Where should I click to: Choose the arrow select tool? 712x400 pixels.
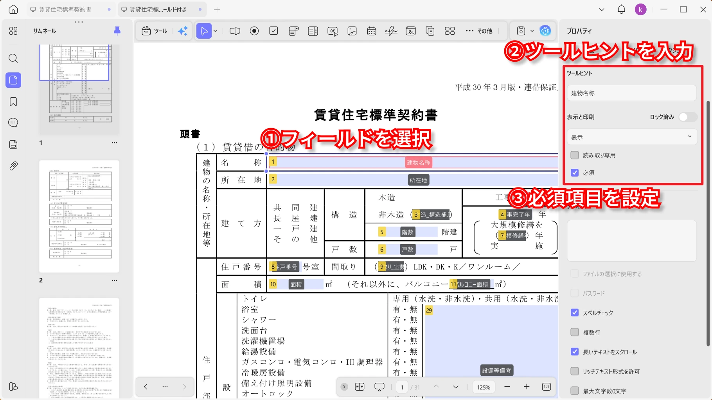pos(204,31)
